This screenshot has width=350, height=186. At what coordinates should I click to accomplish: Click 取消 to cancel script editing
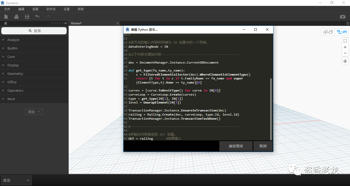point(263,146)
